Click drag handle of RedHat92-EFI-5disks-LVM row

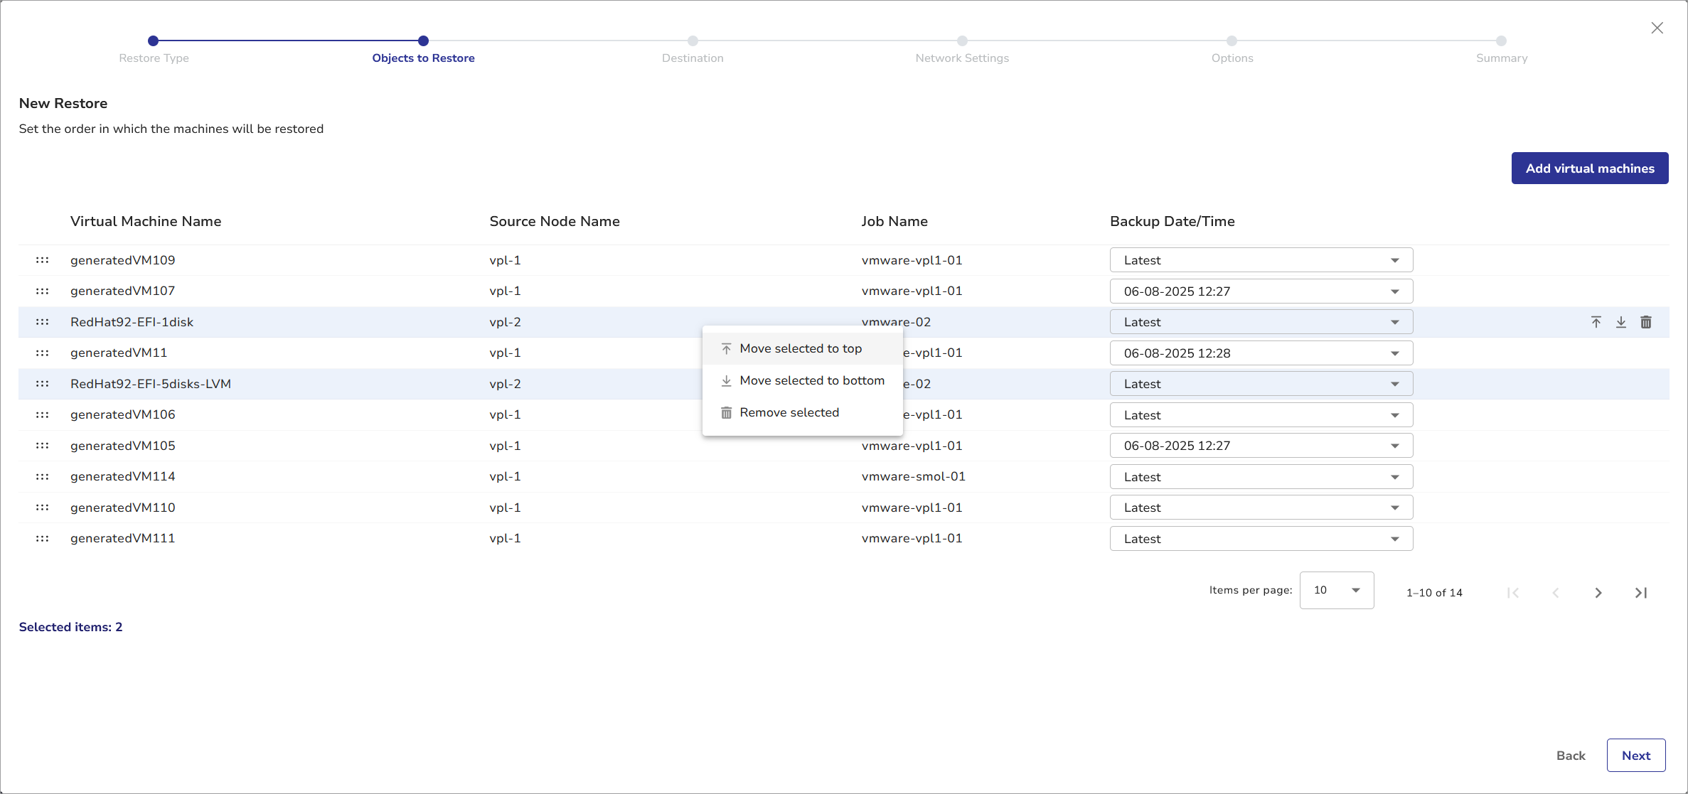43,384
